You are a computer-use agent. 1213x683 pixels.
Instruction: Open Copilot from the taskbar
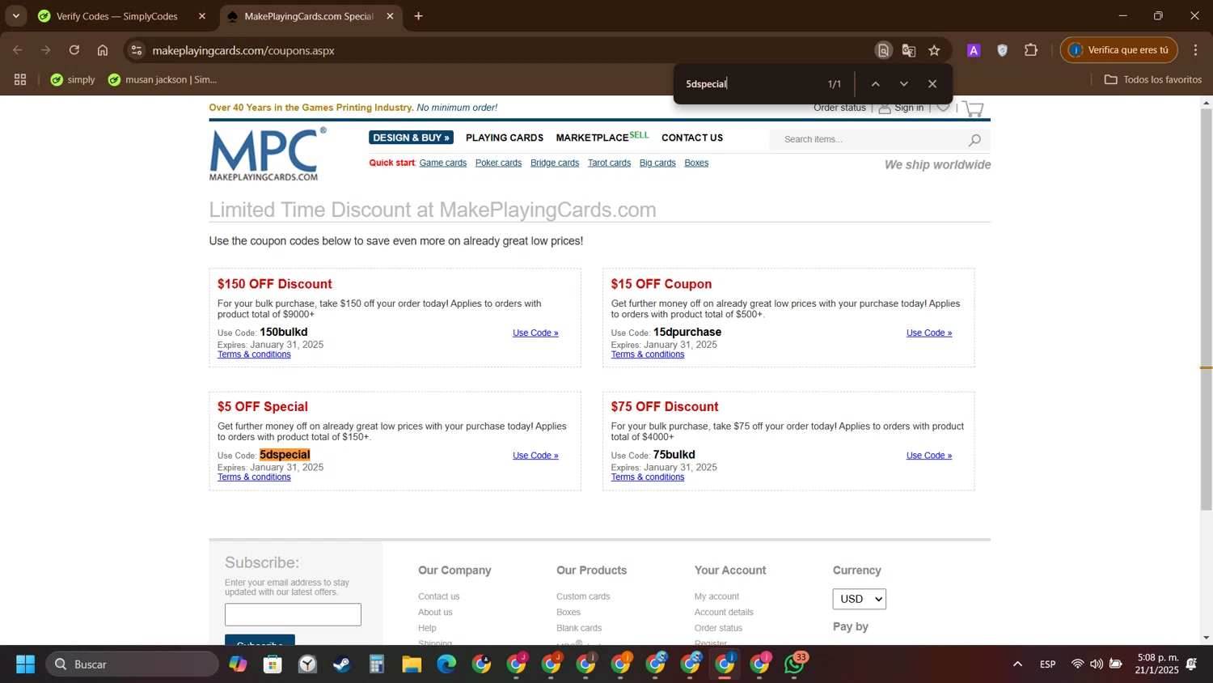[238, 664]
